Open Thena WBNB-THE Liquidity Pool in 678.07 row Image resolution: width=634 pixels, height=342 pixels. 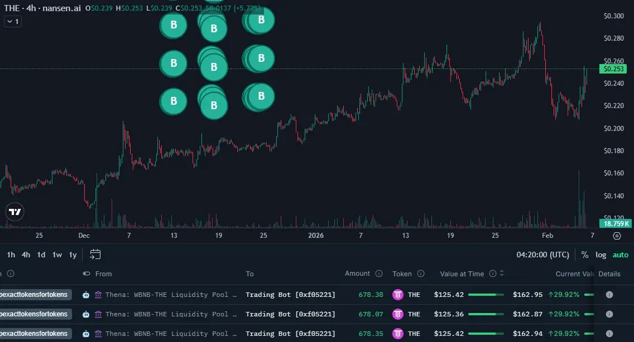171,314
